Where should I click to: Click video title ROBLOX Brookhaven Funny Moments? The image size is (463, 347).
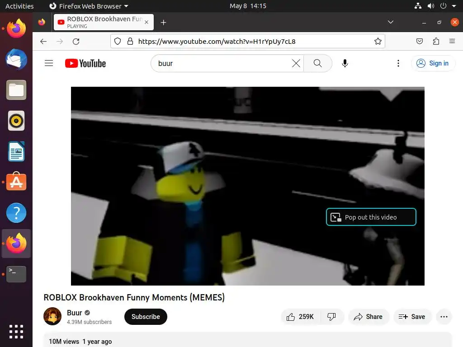click(x=134, y=297)
